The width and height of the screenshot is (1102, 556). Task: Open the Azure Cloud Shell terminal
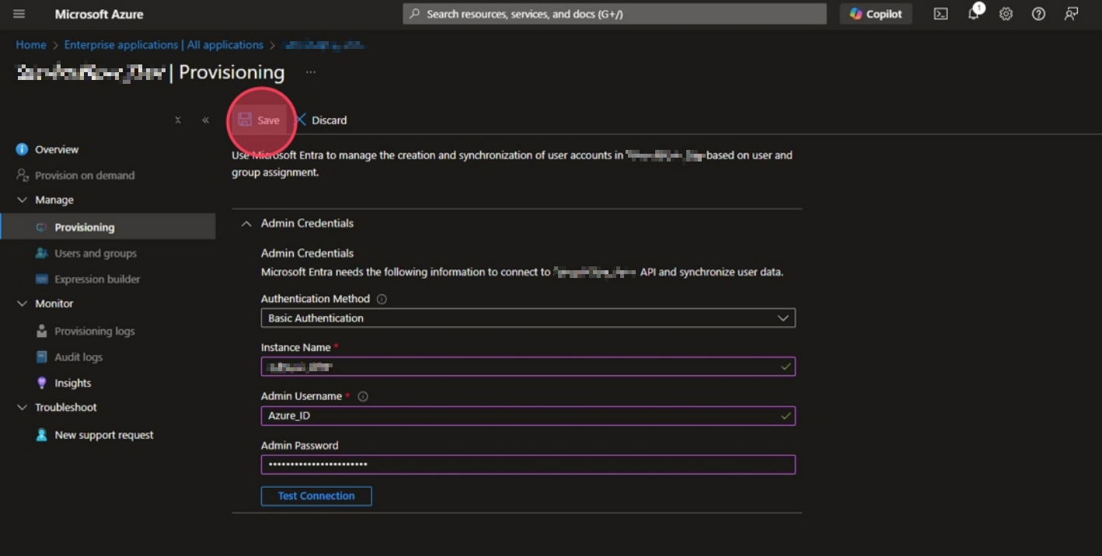tap(940, 13)
